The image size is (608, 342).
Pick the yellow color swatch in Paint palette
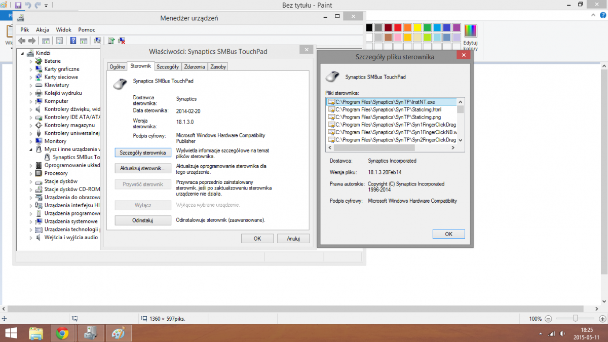[x=417, y=27]
